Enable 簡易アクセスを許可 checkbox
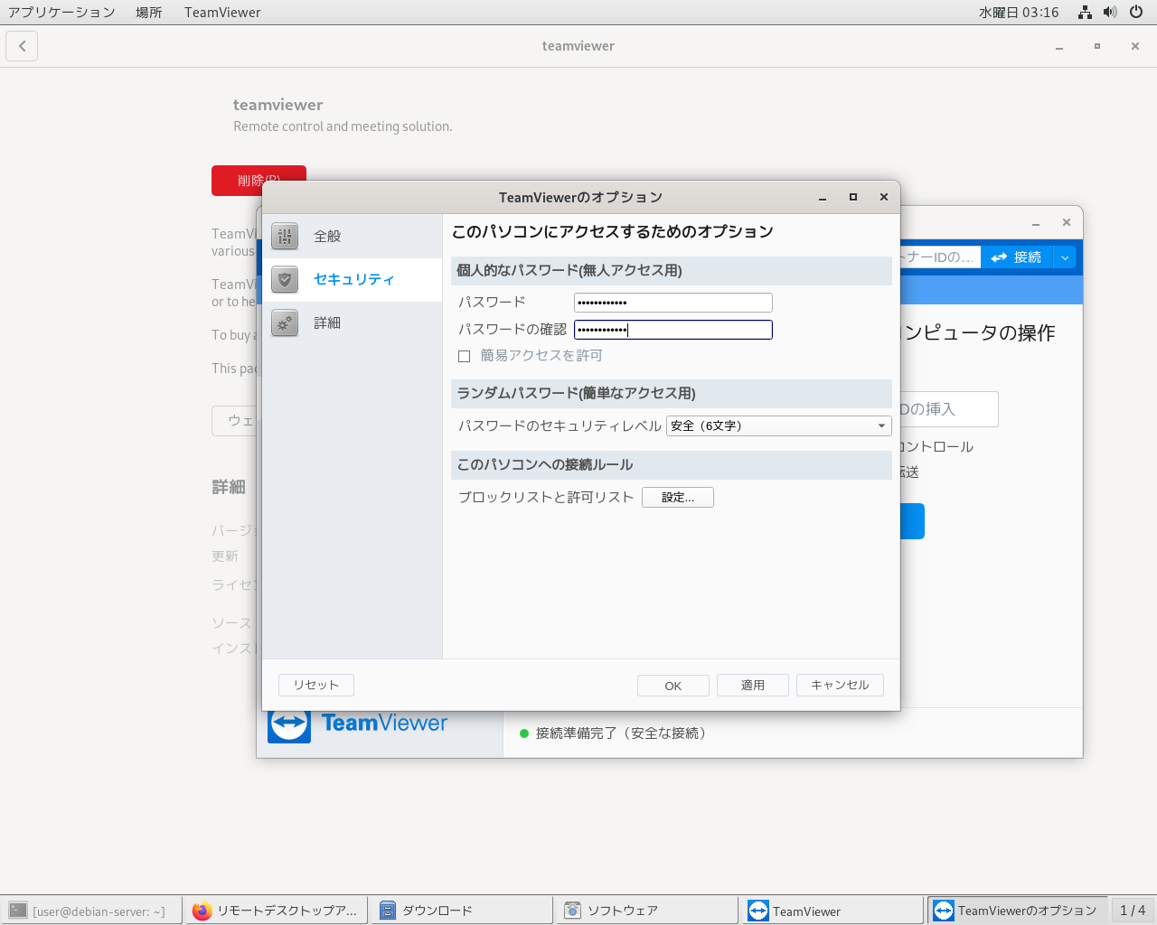1157x925 pixels. [x=465, y=356]
